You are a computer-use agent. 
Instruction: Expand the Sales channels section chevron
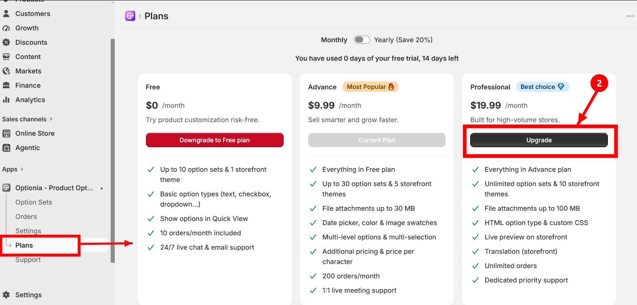pos(51,119)
